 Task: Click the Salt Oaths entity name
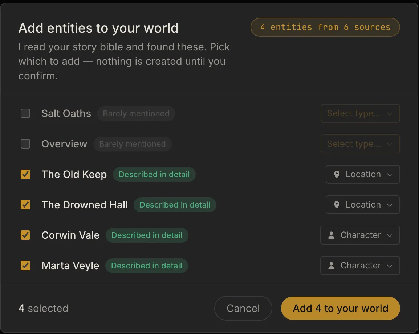(x=66, y=113)
